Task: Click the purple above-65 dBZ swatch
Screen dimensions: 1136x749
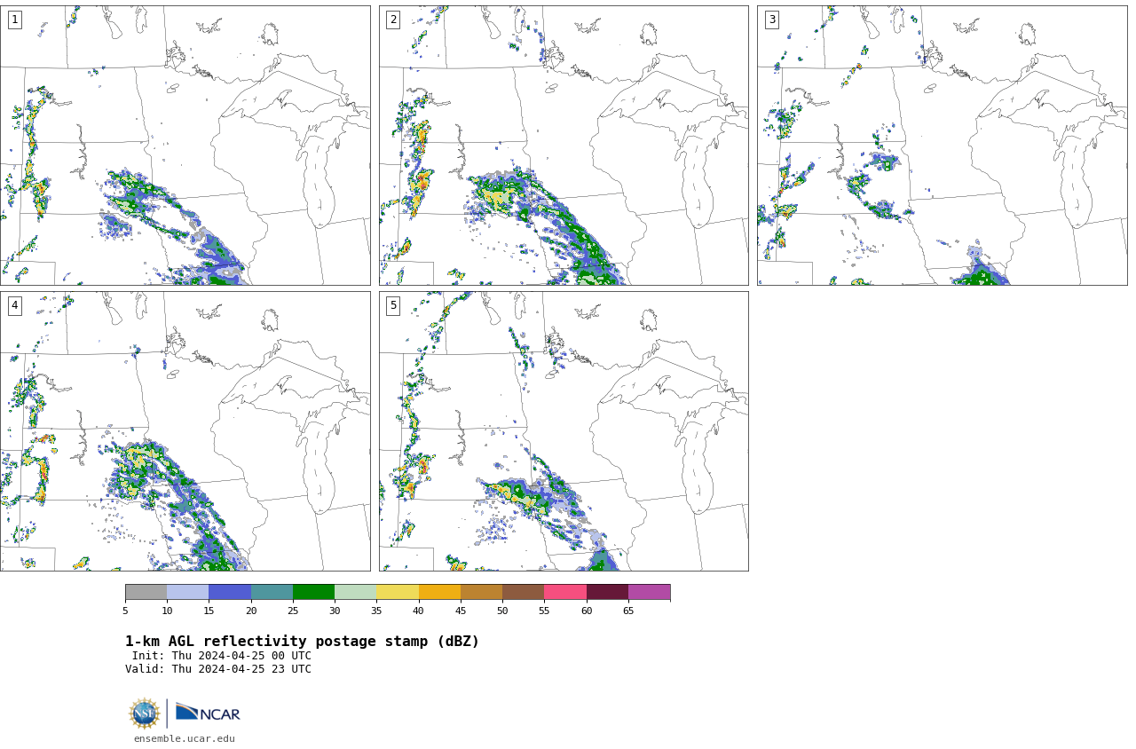Action: pos(649,592)
